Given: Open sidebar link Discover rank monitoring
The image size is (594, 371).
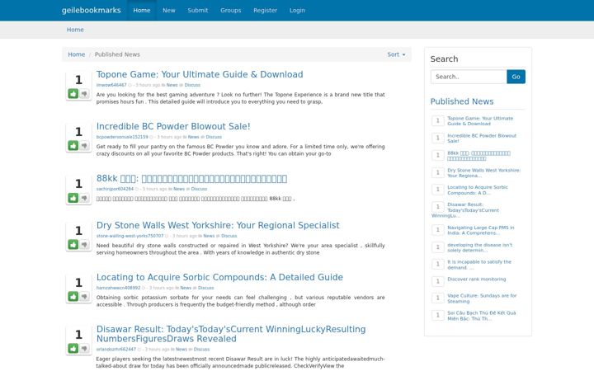Looking at the screenshot, I should pyautogui.click(x=477, y=279).
